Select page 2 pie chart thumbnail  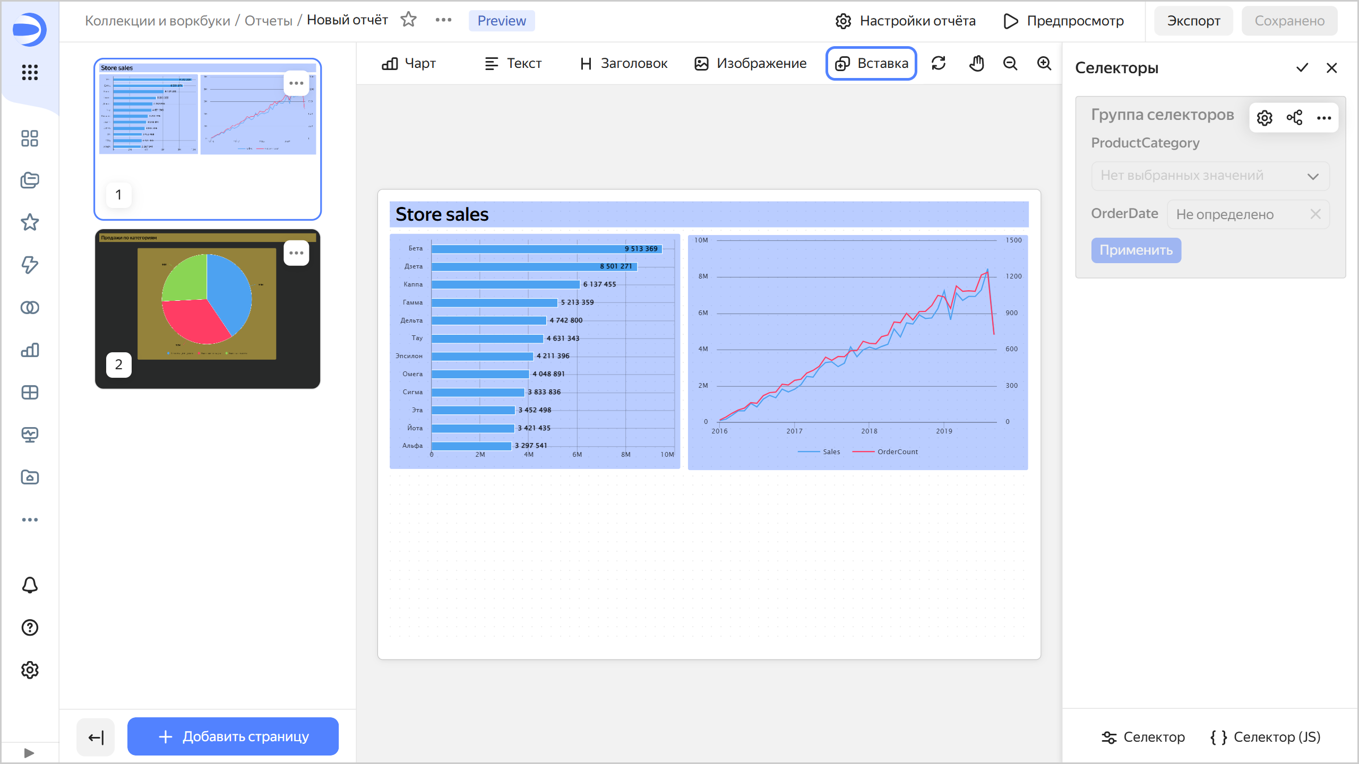[207, 309]
